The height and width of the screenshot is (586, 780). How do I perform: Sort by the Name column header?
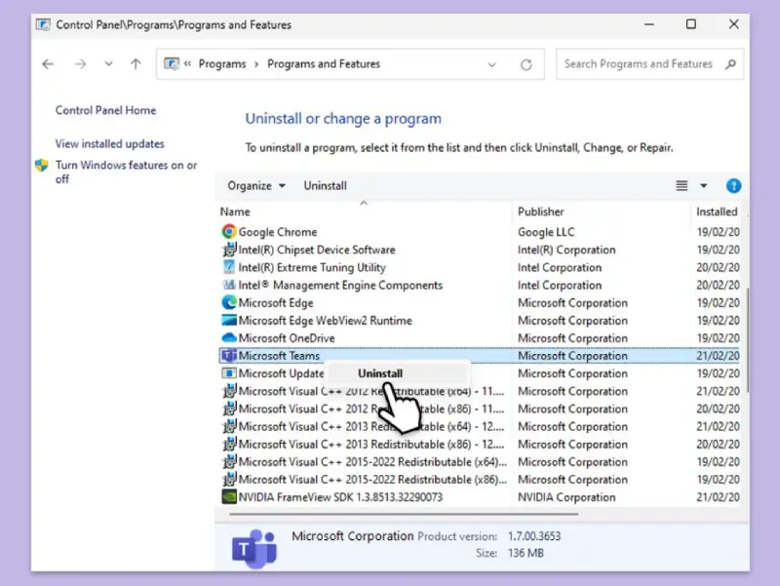pyautogui.click(x=235, y=212)
